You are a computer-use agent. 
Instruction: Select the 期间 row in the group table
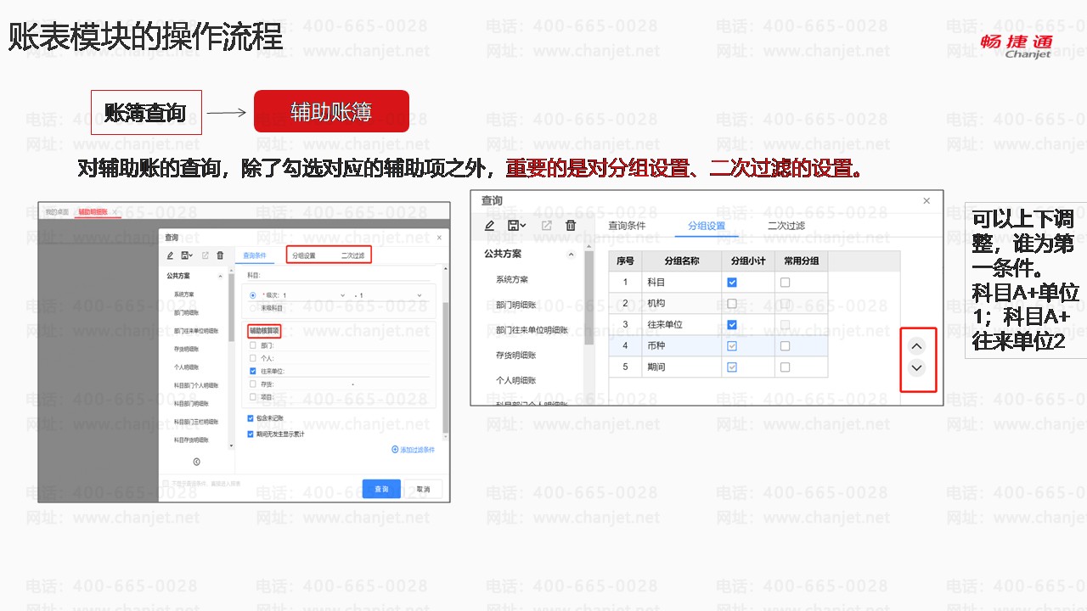point(718,367)
